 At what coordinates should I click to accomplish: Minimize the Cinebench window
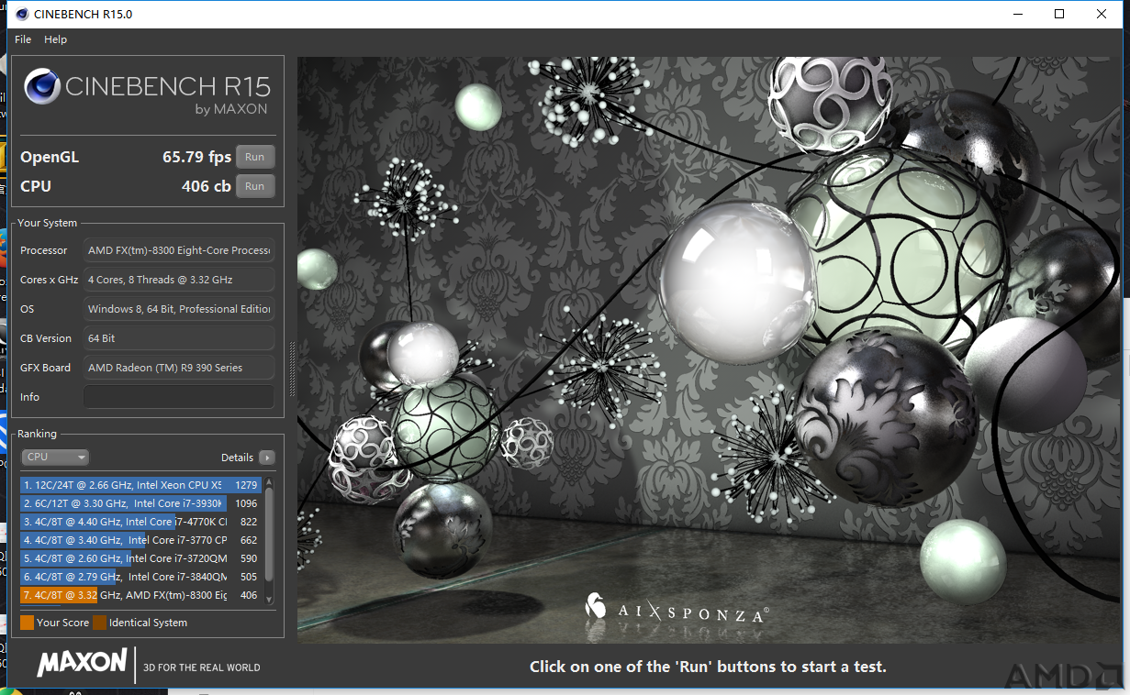click(1017, 14)
